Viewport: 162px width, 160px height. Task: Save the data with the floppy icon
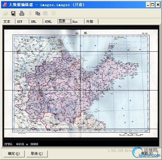point(13,14)
